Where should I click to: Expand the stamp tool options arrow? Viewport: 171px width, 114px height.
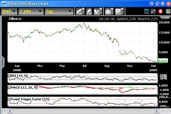pyautogui.click(x=112, y=11)
